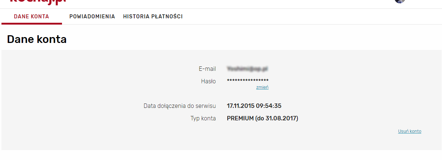Viewport: 442px width, 160px height.
Task: Click the red underline beneath DANE KONTA
Action: tap(32, 23)
